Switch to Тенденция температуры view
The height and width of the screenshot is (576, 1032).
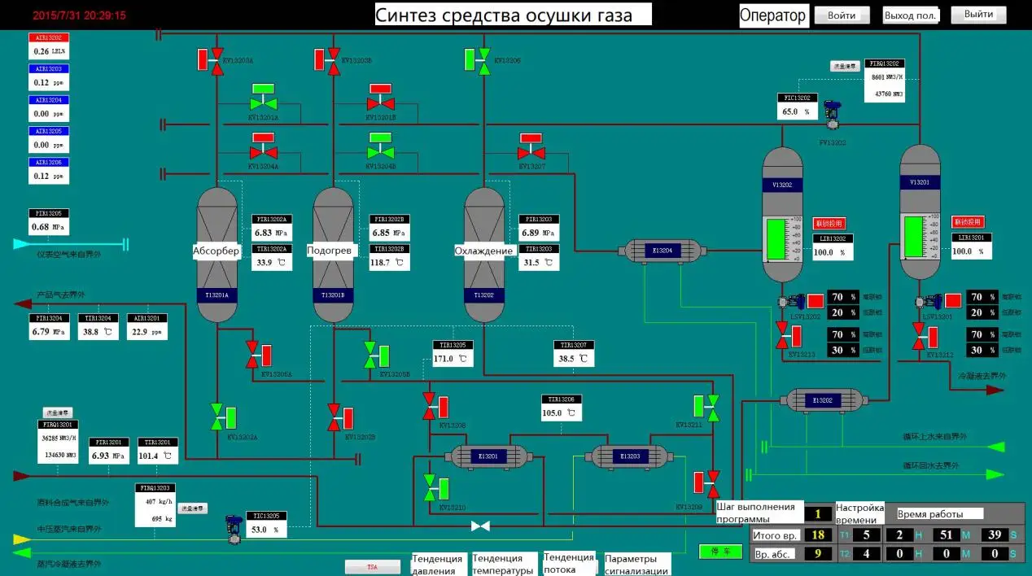[503, 564]
